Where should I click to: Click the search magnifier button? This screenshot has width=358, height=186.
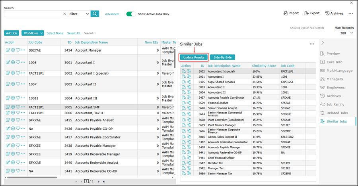pyautogui.click(x=95, y=13)
